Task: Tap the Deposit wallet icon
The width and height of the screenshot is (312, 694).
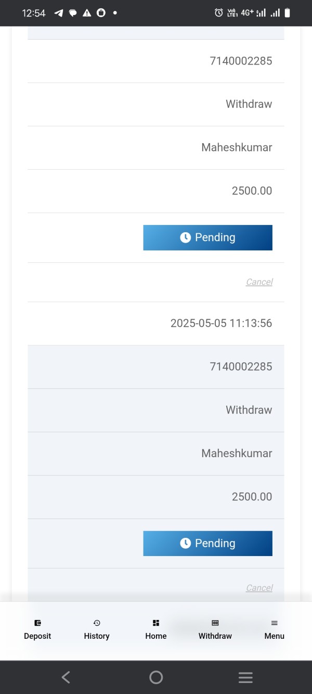Action: click(x=37, y=623)
